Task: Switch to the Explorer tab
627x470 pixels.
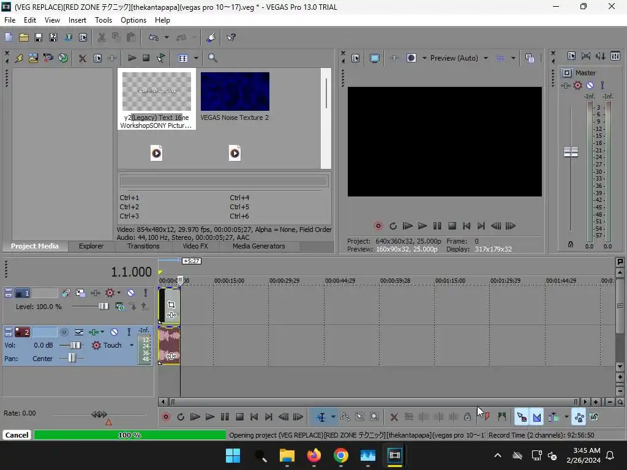Action: tap(91, 246)
